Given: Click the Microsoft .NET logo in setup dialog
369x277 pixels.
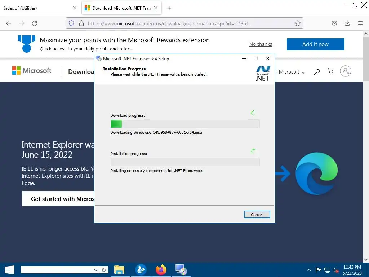Looking at the screenshot, I should [263, 74].
